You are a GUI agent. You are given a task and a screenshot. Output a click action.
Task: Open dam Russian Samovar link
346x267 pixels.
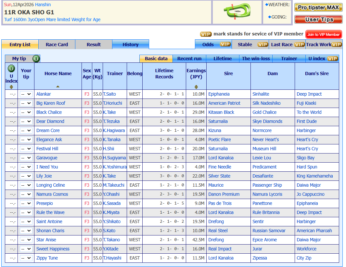269,231
